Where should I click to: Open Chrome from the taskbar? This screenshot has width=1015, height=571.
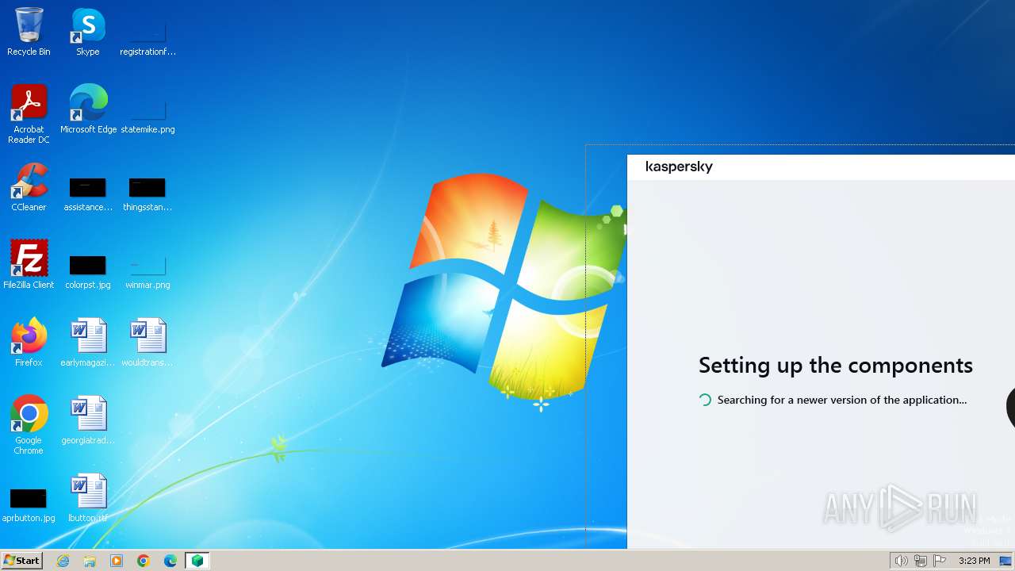(x=144, y=561)
